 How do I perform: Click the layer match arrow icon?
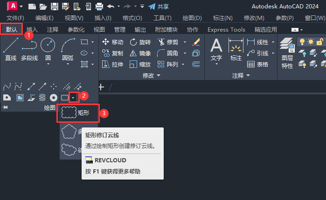coord(313,64)
